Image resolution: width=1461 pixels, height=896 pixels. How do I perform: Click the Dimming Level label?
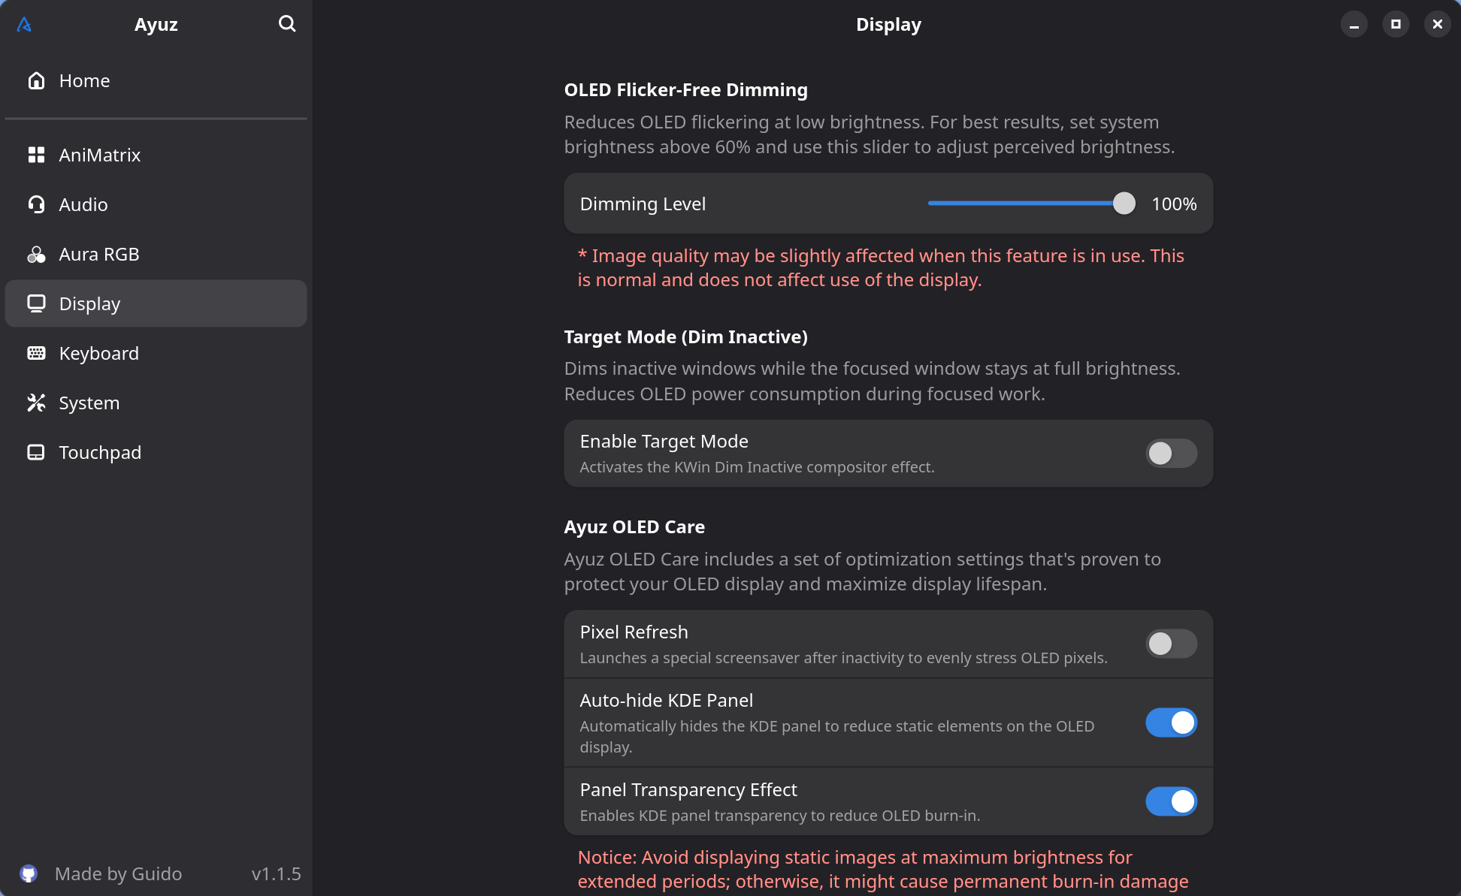[643, 204]
